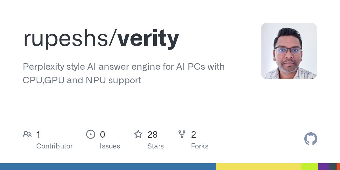The image size is (340, 170).
Task: Open the bold "verity" repository name
Action: (147, 38)
